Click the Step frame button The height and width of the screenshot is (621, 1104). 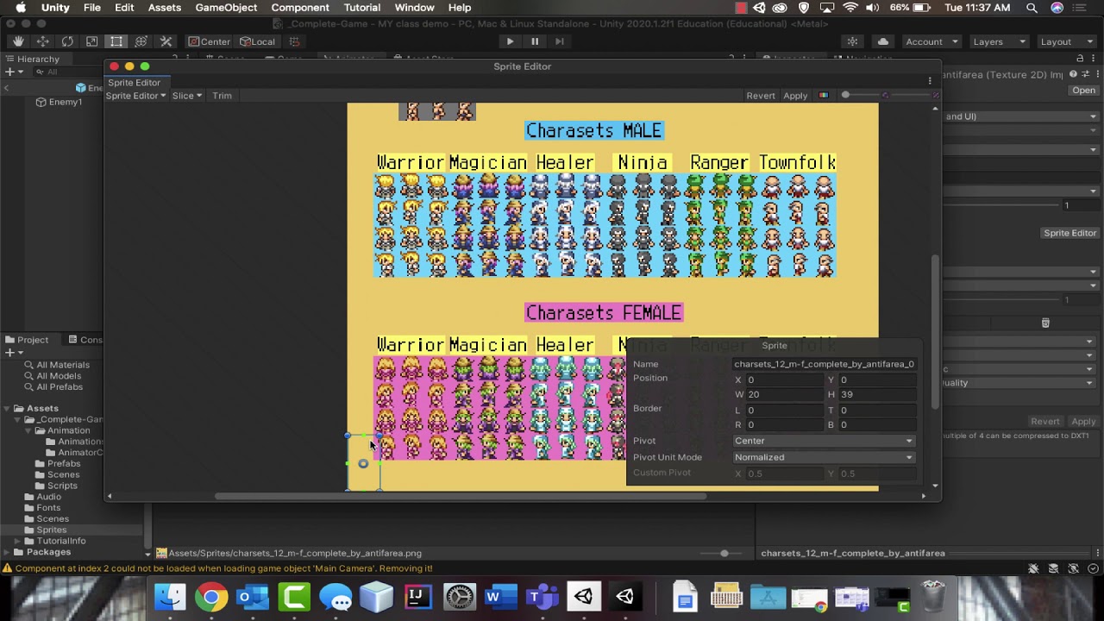[x=560, y=41]
